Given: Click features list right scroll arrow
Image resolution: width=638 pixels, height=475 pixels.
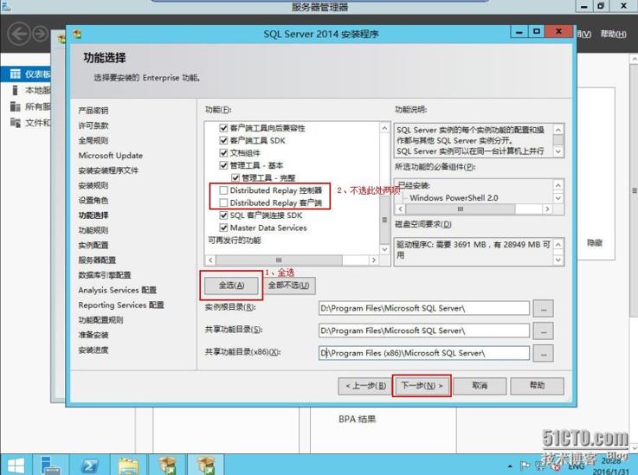Looking at the screenshot, I should click(x=373, y=260).
